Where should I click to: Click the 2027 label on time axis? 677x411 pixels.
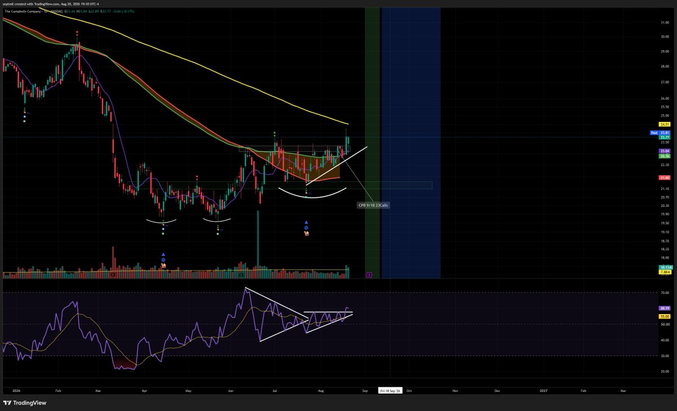coord(543,390)
